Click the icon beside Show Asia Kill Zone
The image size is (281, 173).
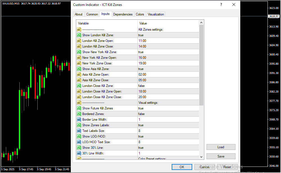[79, 69]
